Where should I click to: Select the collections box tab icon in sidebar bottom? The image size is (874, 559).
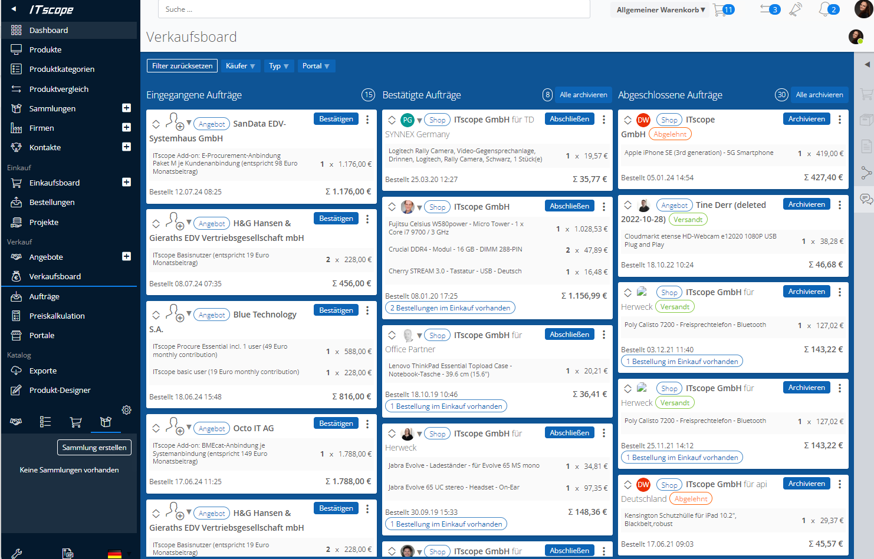pyautogui.click(x=106, y=422)
